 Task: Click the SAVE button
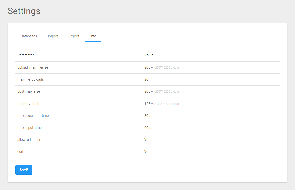(24, 170)
